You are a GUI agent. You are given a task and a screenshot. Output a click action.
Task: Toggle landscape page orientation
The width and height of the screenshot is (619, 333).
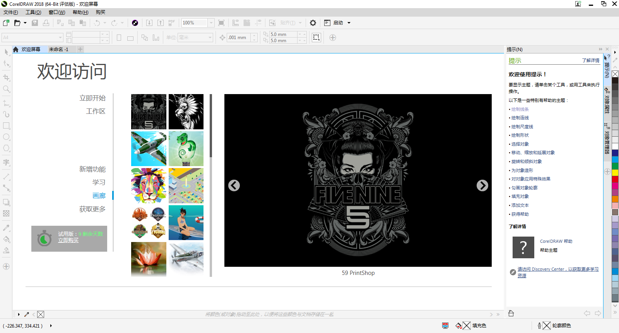click(130, 38)
